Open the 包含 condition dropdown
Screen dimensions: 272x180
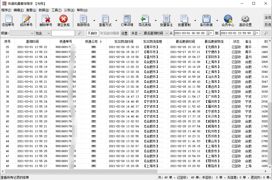point(43,33)
